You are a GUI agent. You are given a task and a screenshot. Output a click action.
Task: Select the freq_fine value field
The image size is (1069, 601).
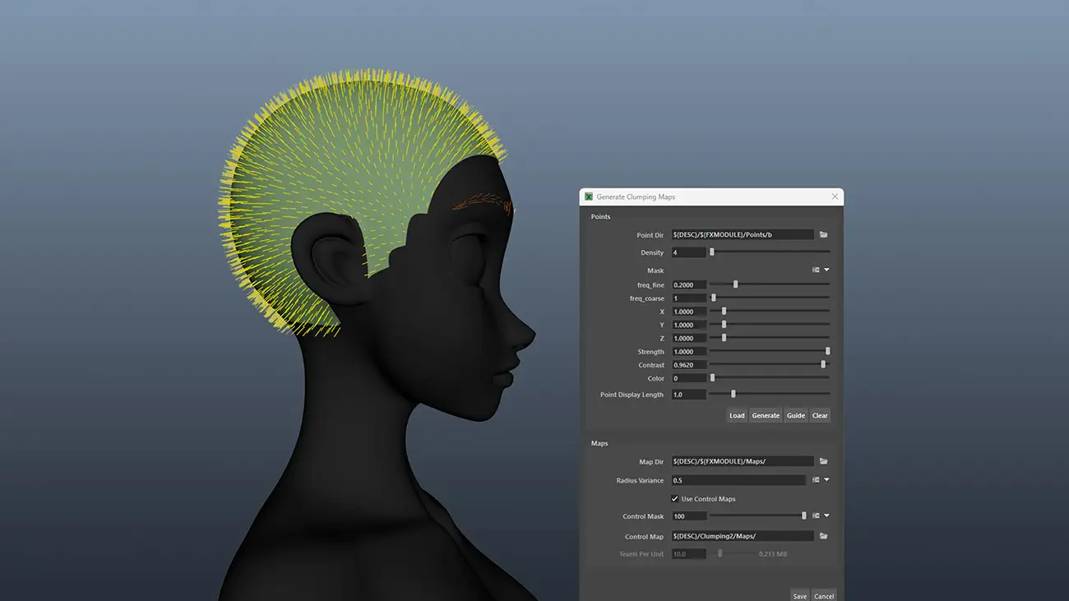click(x=688, y=284)
